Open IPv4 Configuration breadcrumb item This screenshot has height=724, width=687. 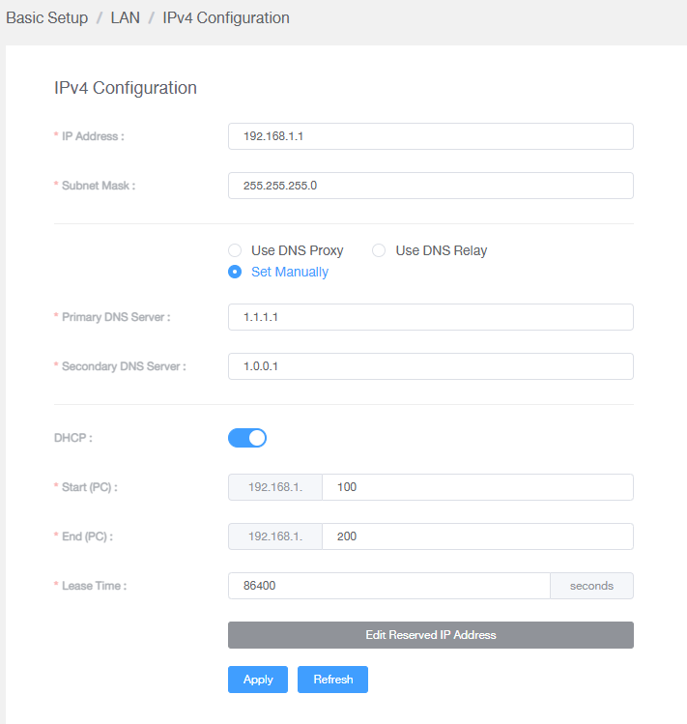point(226,17)
